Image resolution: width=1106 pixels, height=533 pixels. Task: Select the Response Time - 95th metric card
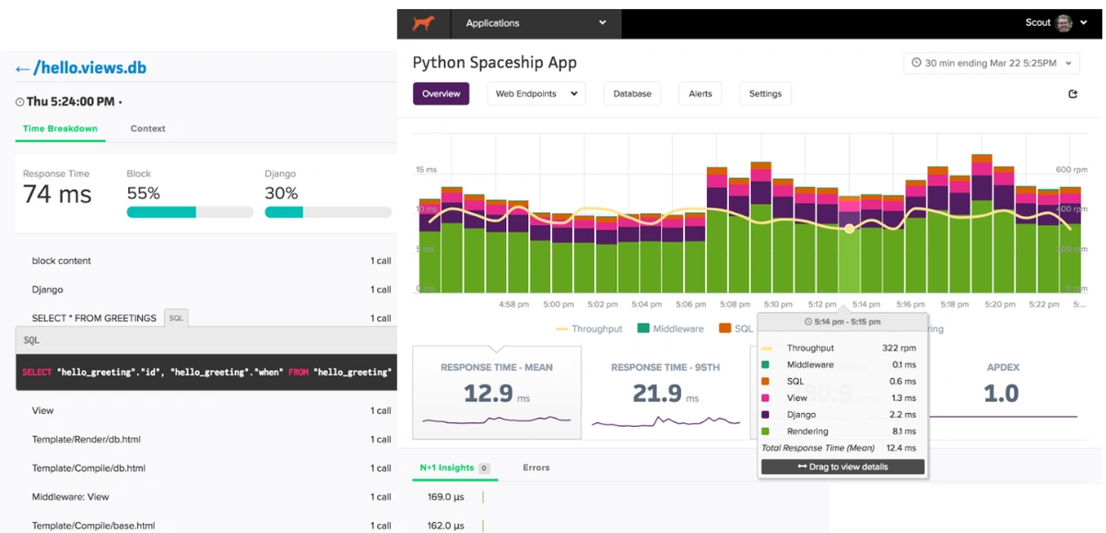pyautogui.click(x=665, y=392)
